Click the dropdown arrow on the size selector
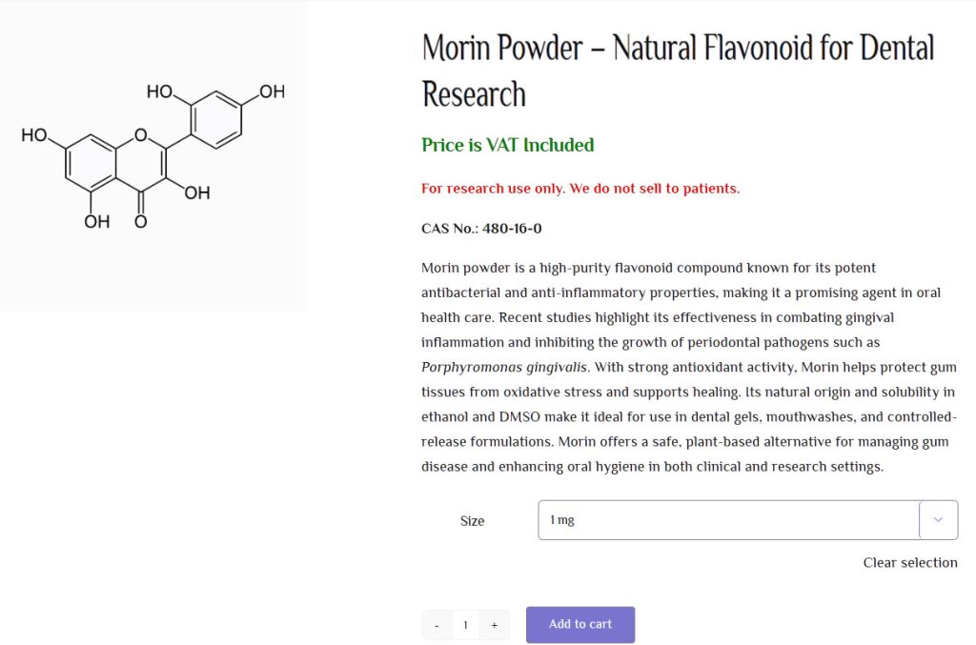Screen dimensions: 976x645 [x=938, y=520]
